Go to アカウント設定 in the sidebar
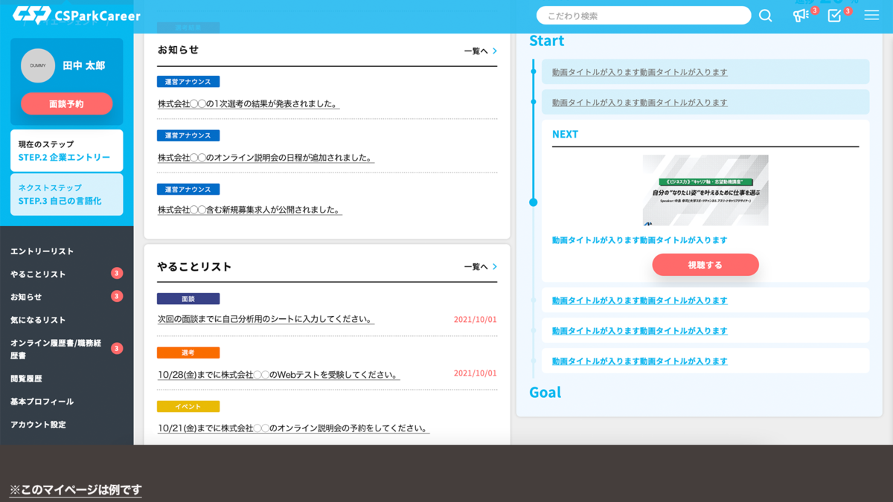The width and height of the screenshot is (893, 502). pyautogui.click(x=39, y=425)
